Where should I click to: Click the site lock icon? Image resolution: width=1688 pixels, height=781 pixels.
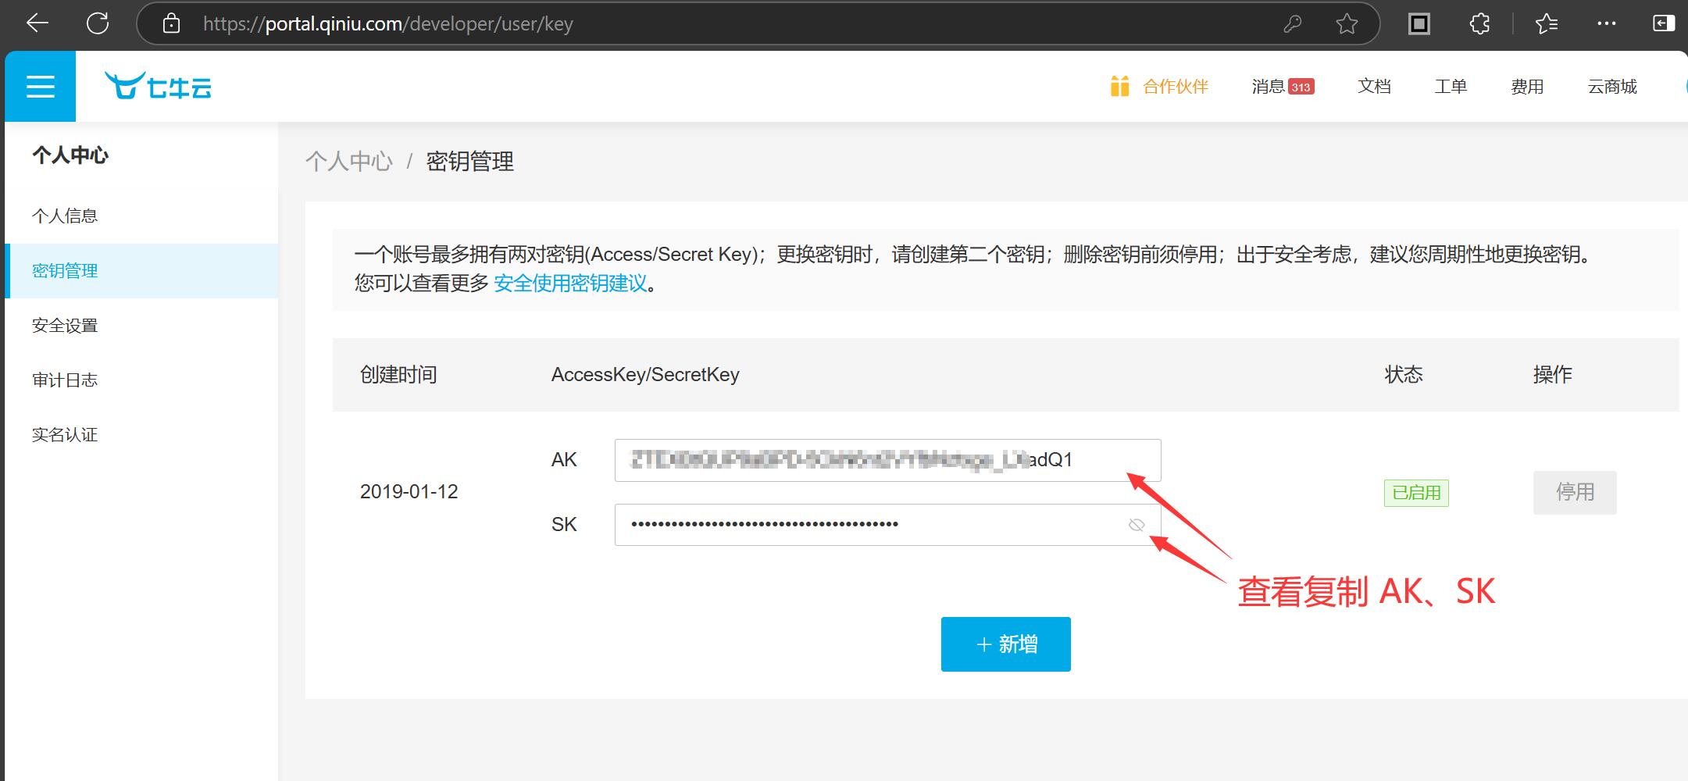(x=171, y=24)
